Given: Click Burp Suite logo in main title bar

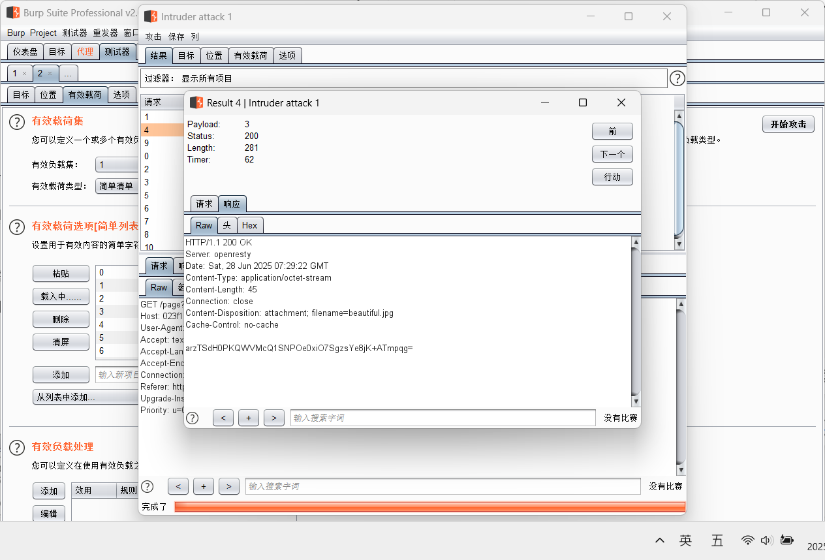Looking at the screenshot, I should (13, 12).
